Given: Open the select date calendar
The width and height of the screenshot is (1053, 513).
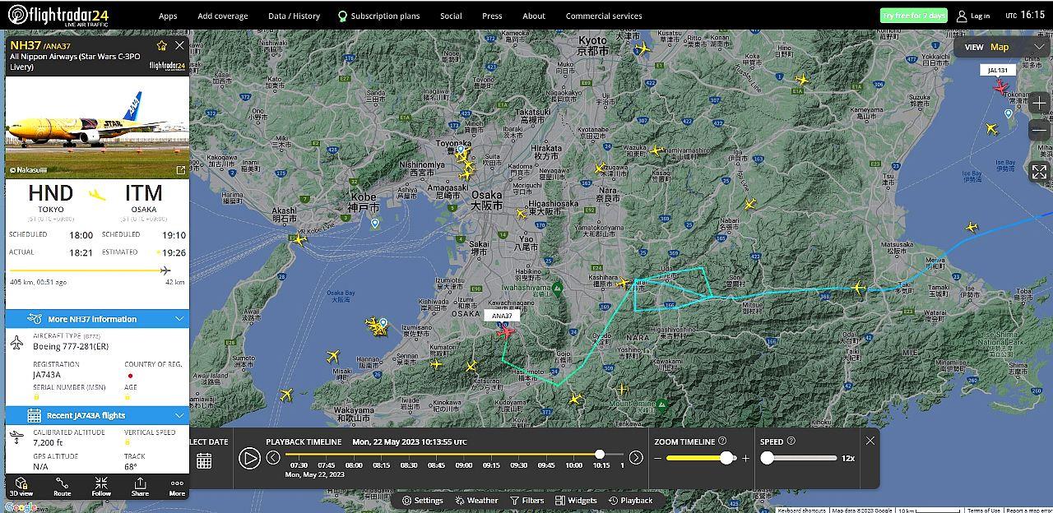Looking at the screenshot, I should (204, 461).
